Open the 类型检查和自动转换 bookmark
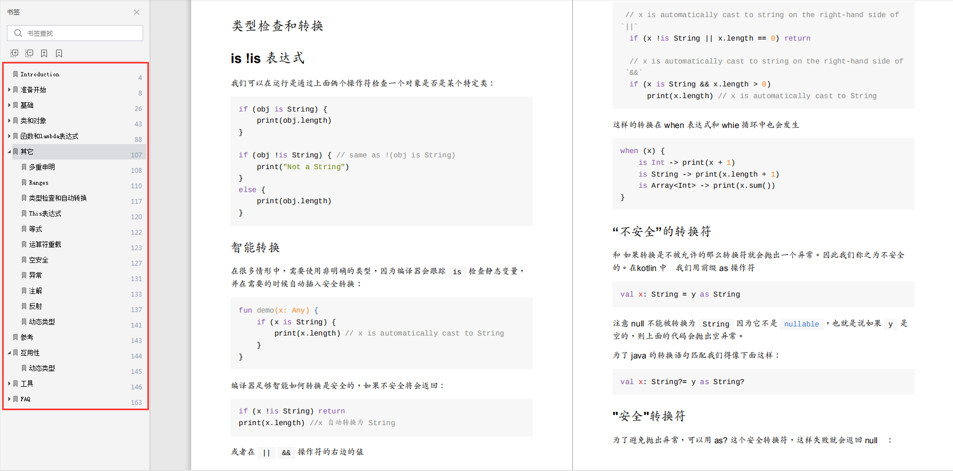 tap(58, 198)
